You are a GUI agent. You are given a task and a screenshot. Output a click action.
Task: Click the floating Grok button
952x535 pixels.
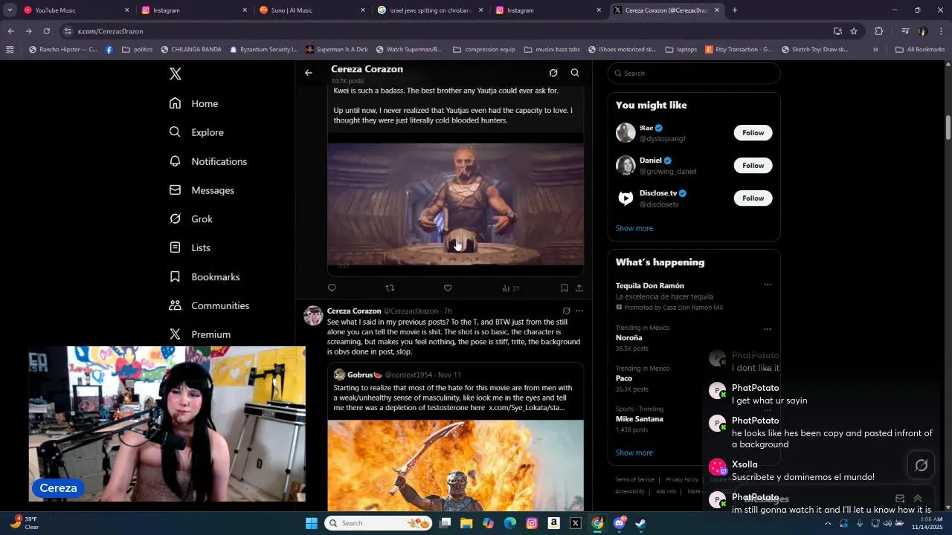tap(922, 465)
